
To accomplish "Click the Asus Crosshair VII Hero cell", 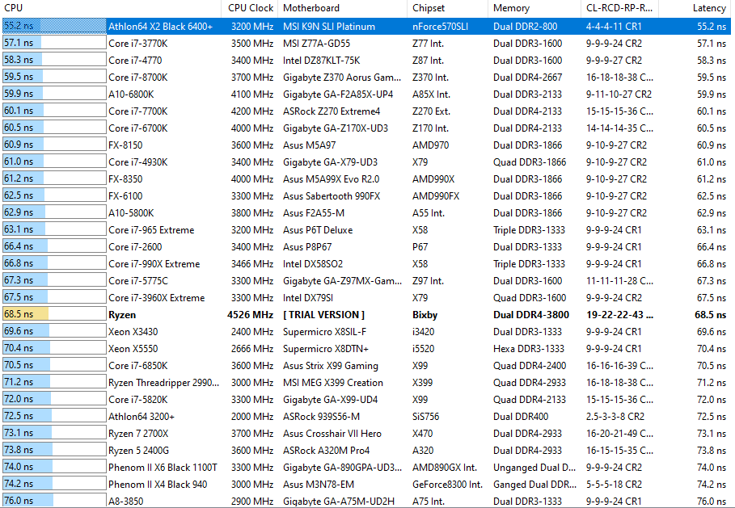I will coord(332,434).
